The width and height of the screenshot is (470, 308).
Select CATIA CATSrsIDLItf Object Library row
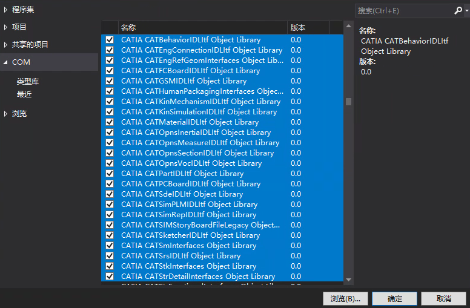[222, 256]
